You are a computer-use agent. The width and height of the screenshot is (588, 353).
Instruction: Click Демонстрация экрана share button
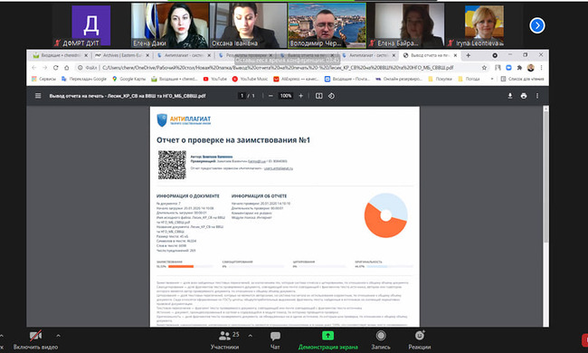point(327,339)
